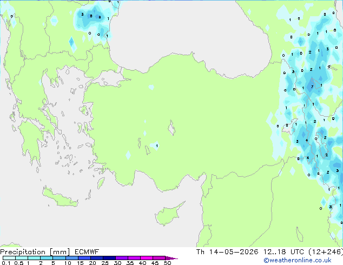
Task: Click the legend label '50'
Action: [x=167, y=263]
